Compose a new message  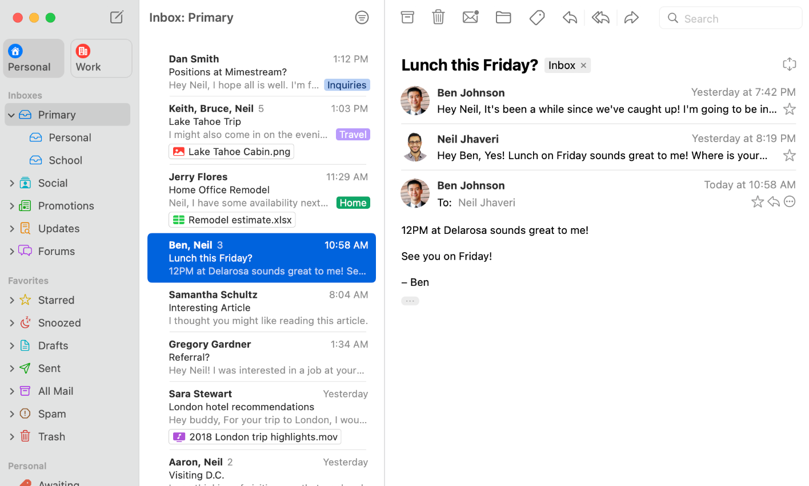117,17
